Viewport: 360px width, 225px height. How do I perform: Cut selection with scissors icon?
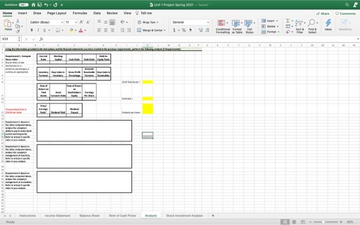pos(17,21)
